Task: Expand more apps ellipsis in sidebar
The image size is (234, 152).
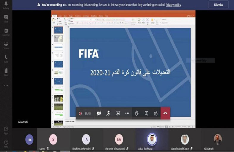Action: point(6,86)
